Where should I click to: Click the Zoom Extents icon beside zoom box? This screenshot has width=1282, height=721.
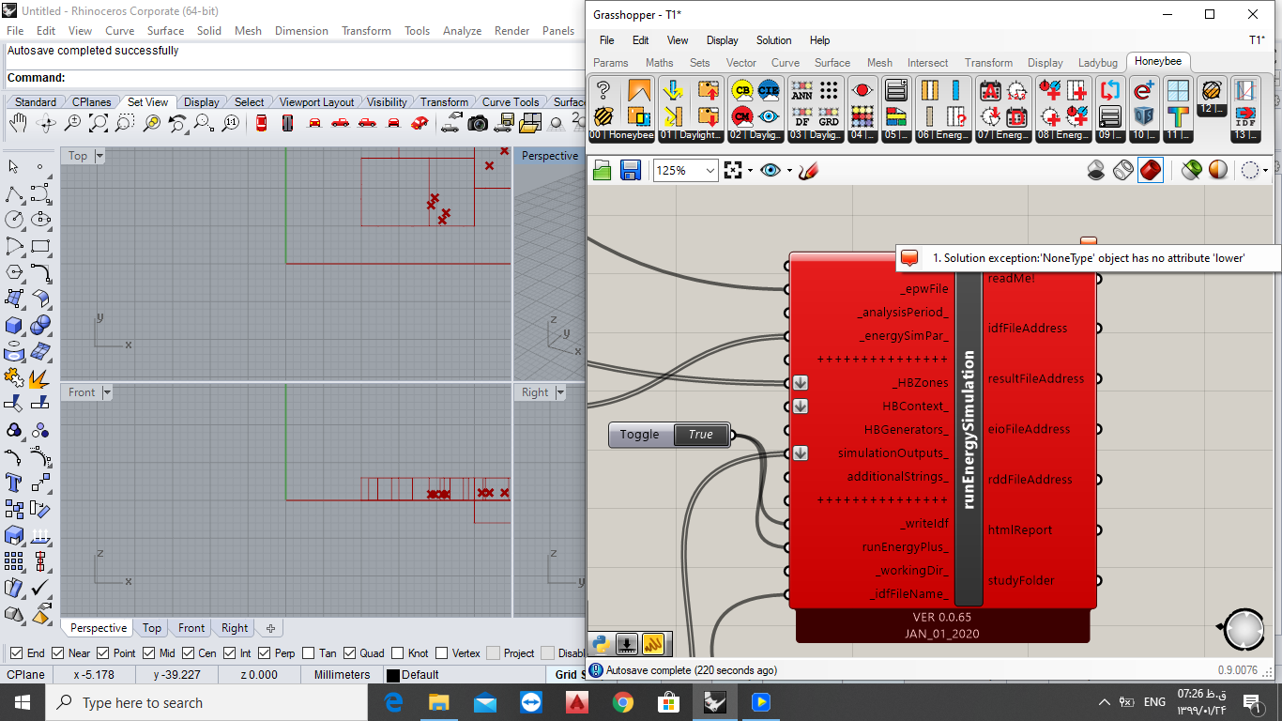733,170
